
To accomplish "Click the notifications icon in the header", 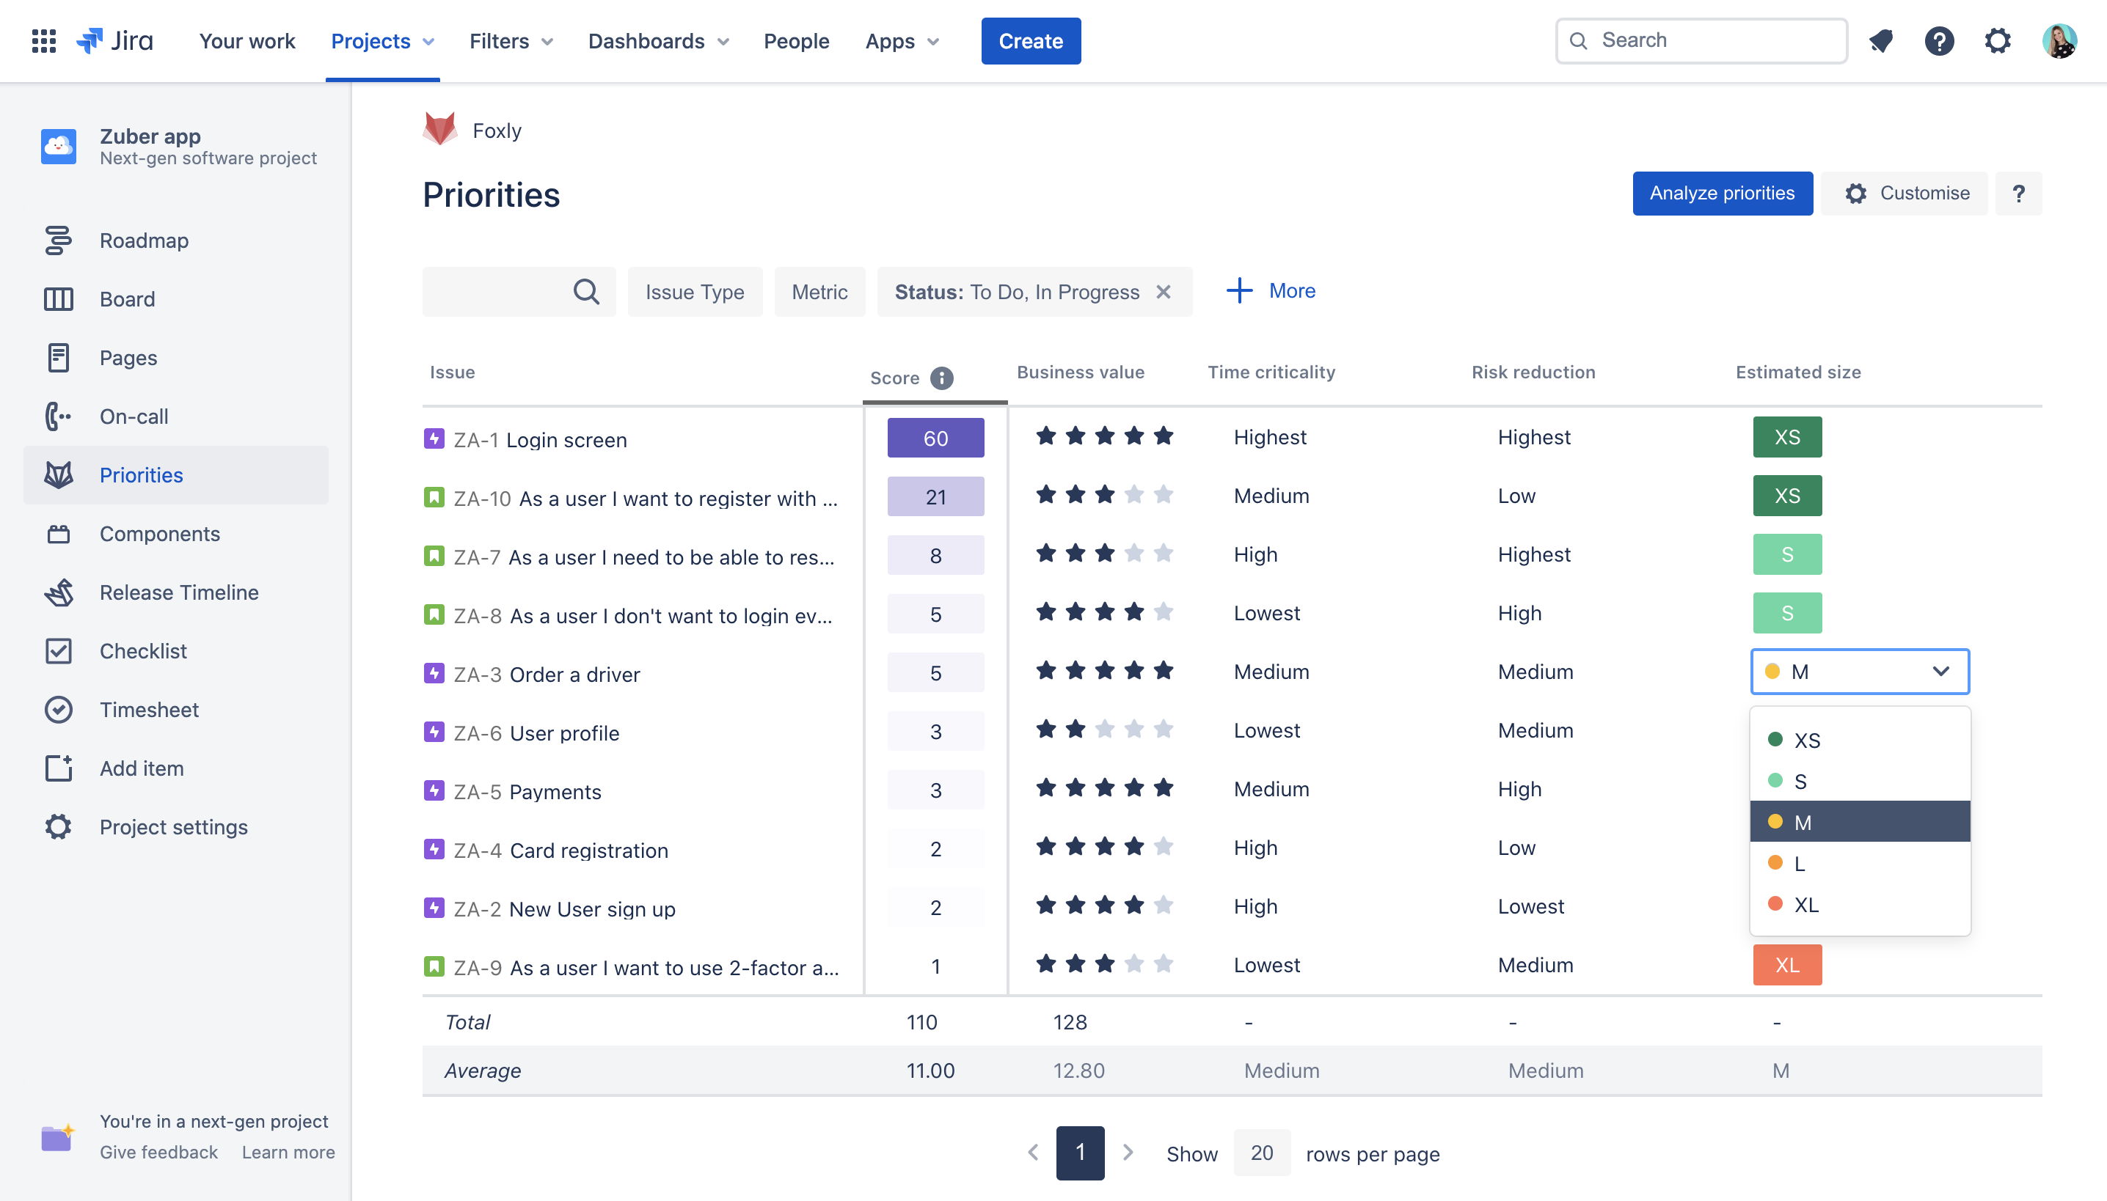I will [1881, 40].
